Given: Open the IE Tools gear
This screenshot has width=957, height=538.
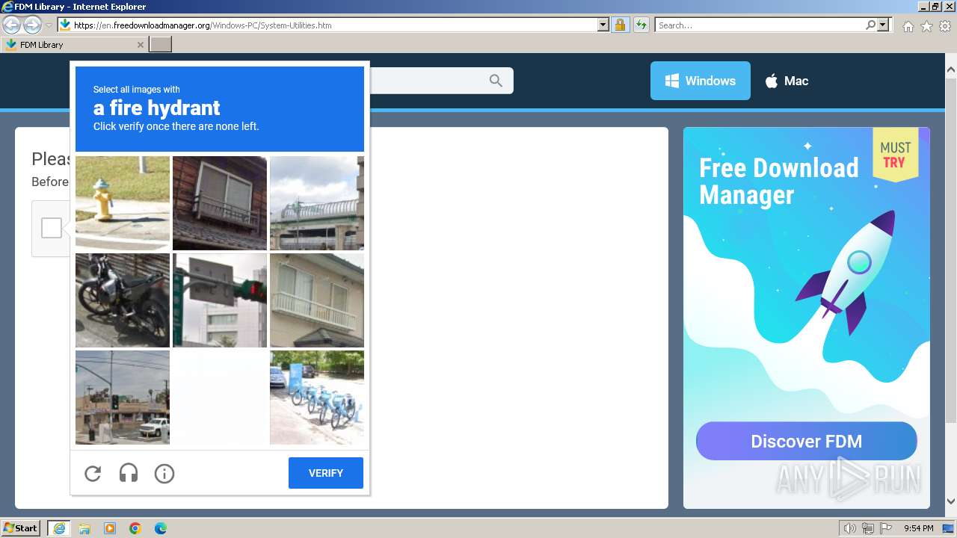Looking at the screenshot, I should coord(945,26).
